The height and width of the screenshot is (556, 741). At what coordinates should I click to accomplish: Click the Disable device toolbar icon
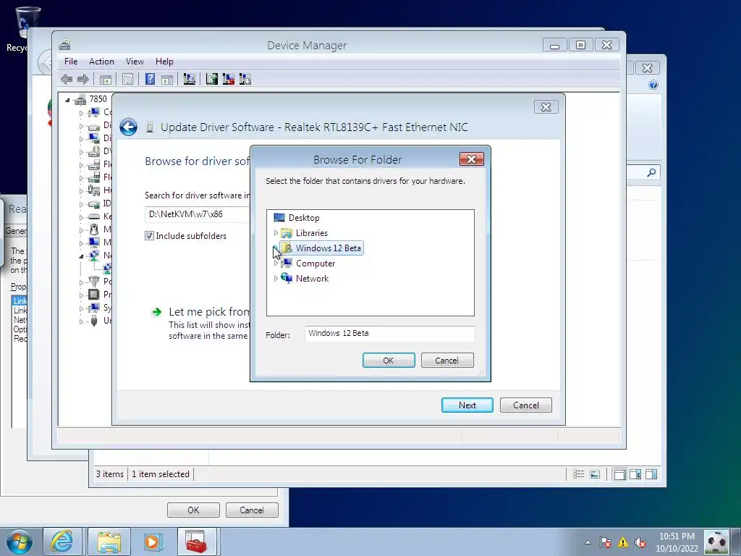click(x=245, y=79)
